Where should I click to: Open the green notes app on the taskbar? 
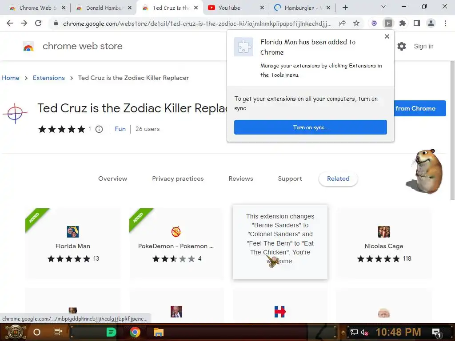coord(111,332)
